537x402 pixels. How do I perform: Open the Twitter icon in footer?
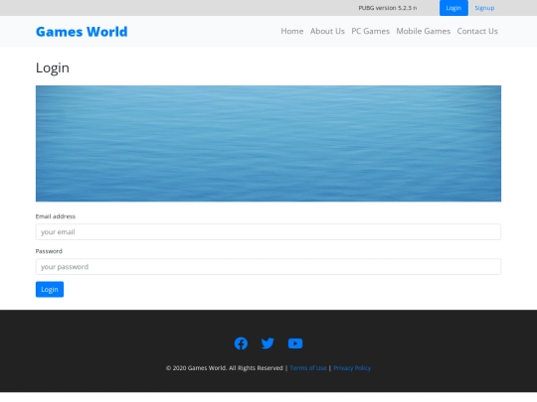pos(268,343)
